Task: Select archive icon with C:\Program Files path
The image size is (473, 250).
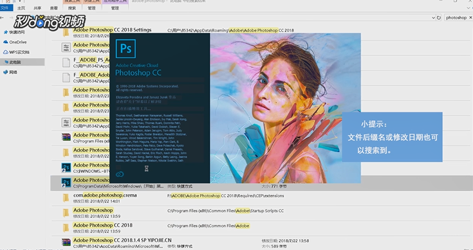Action: pos(66,138)
